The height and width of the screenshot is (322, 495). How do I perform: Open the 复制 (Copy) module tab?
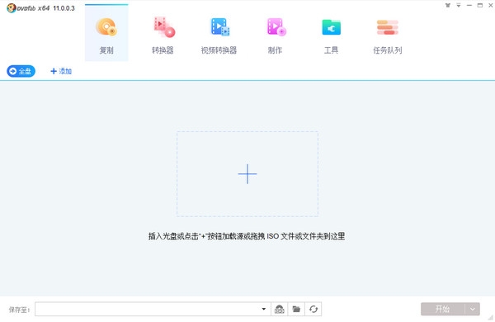[x=106, y=33]
